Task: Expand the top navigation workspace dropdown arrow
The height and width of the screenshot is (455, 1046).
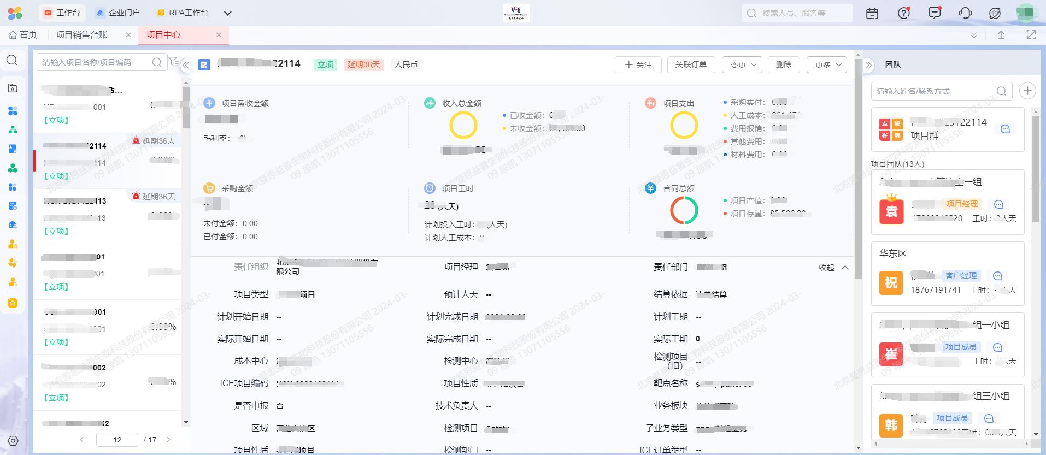Action: pyautogui.click(x=228, y=13)
